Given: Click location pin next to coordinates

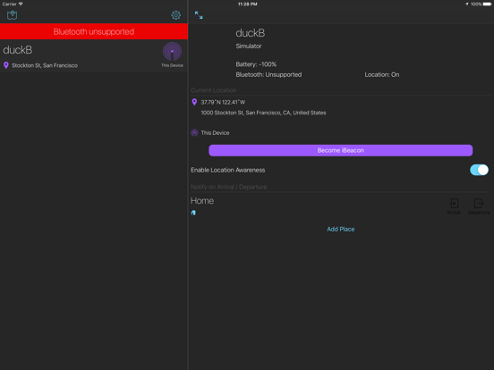Looking at the screenshot, I should (x=194, y=102).
